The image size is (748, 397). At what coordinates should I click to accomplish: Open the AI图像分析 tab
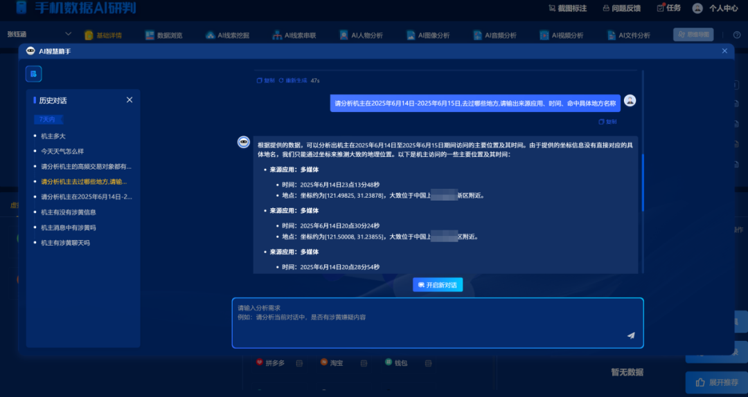tap(428, 35)
